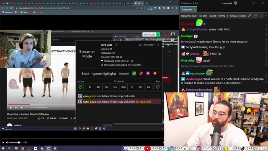Image resolution: width=268 pixels, height=151 pixels.
Task: Open Task View on taskbar
Action: pyautogui.click(x=9, y=148)
